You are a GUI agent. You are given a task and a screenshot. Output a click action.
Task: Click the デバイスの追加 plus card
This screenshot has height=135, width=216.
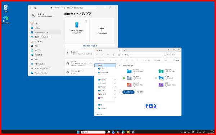point(102,30)
